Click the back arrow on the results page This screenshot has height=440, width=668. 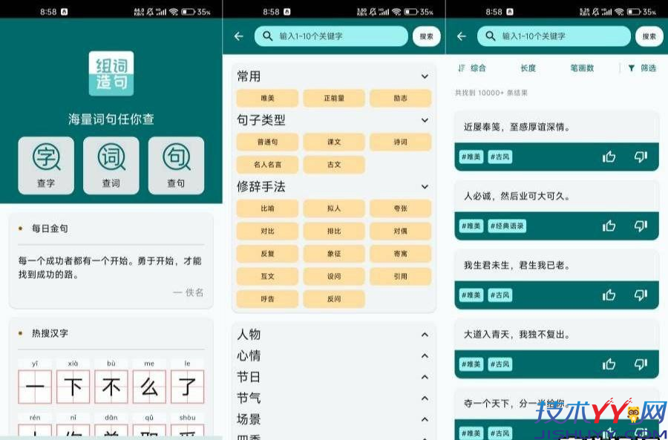pos(461,36)
